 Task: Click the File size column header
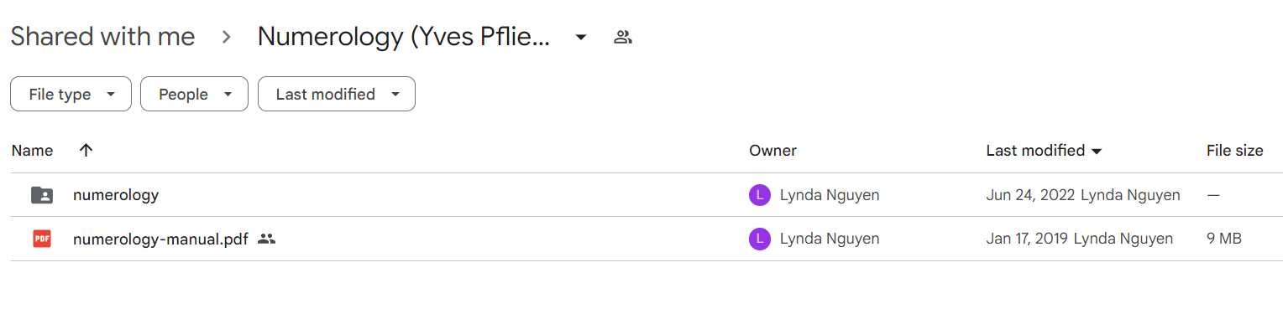click(x=1234, y=151)
